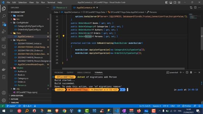Open the Explorer view in activity bar
The width and height of the screenshot is (203, 114).
coord(4,9)
